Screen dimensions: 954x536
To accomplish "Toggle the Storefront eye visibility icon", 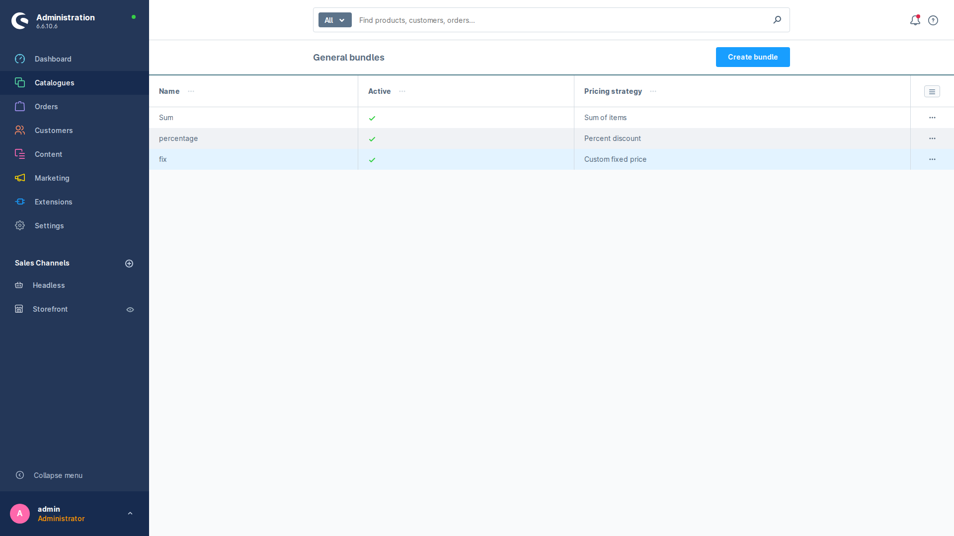I will (x=130, y=310).
